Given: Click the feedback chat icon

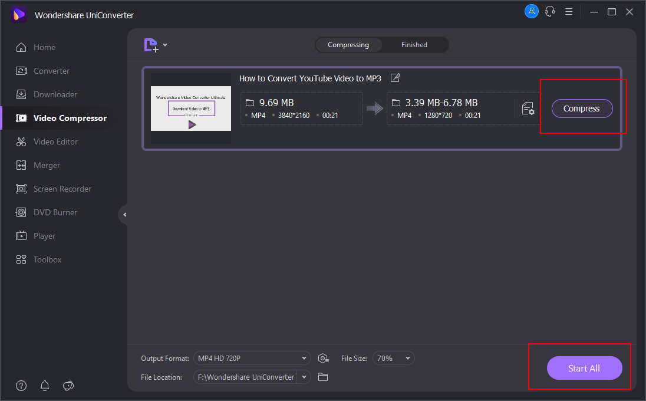Looking at the screenshot, I should point(68,386).
